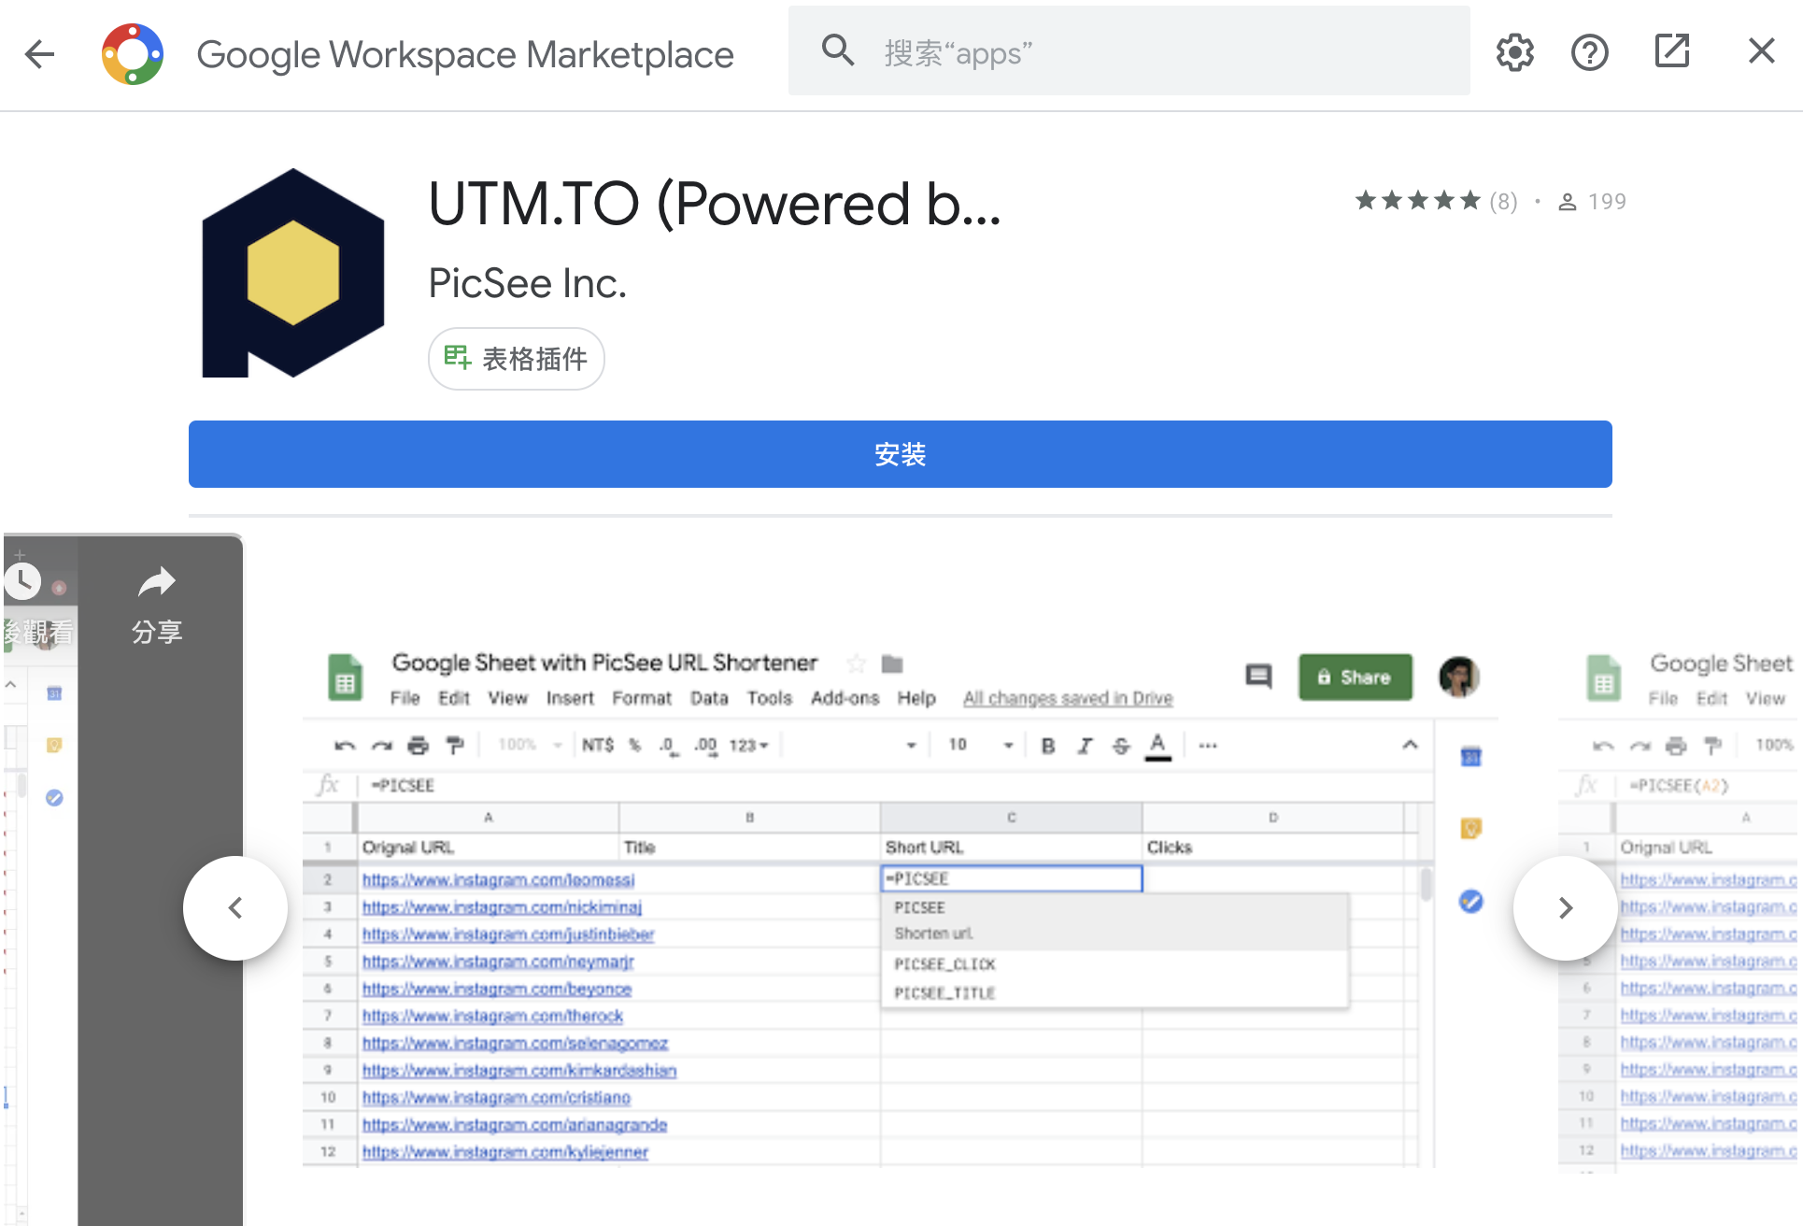The image size is (1803, 1226).
Task: Click the UTM.TO PicSee app logo
Action: 293,273
